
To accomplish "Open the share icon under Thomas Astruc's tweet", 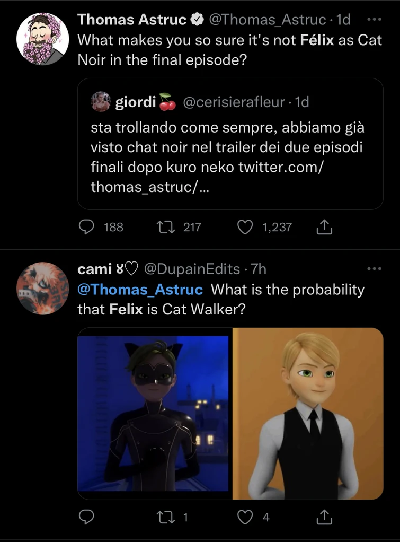I will coord(324,227).
